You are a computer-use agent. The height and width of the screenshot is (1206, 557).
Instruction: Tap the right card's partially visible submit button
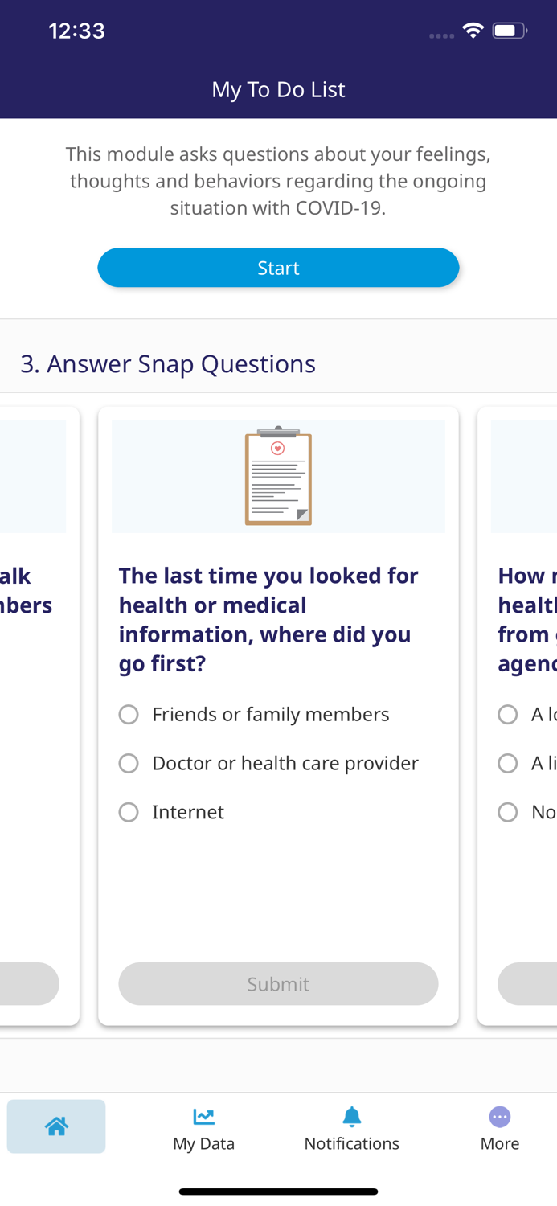click(x=528, y=983)
